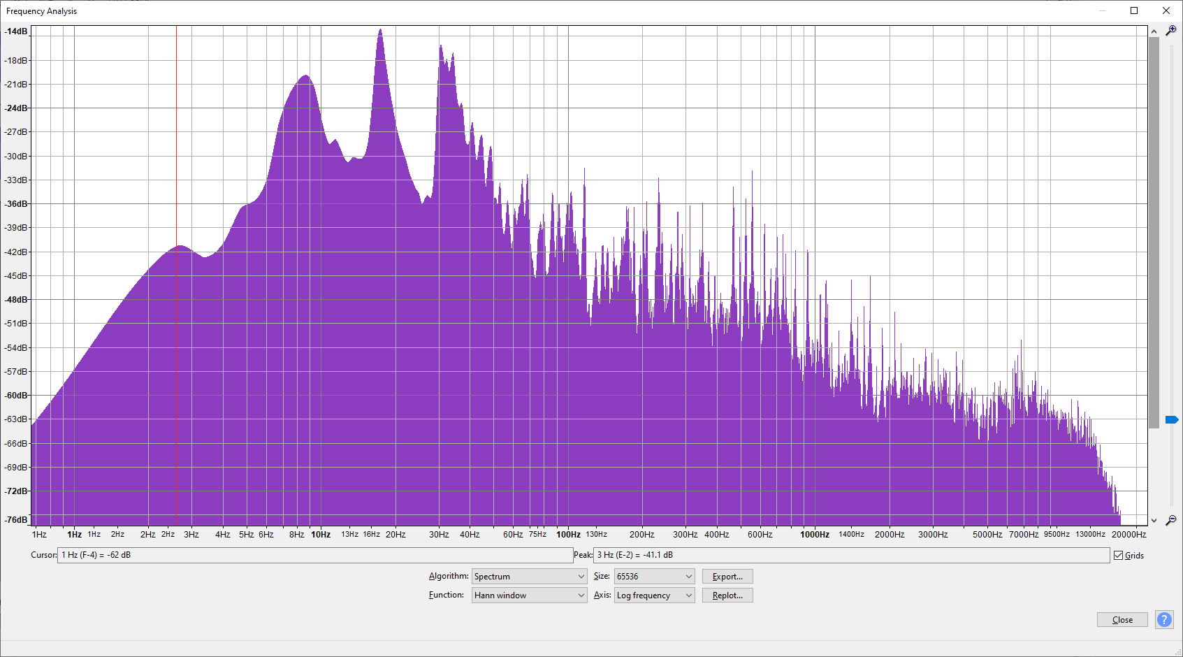Open the Axis dropdown showing Log frequency
The width and height of the screenshot is (1183, 657).
point(654,595)
